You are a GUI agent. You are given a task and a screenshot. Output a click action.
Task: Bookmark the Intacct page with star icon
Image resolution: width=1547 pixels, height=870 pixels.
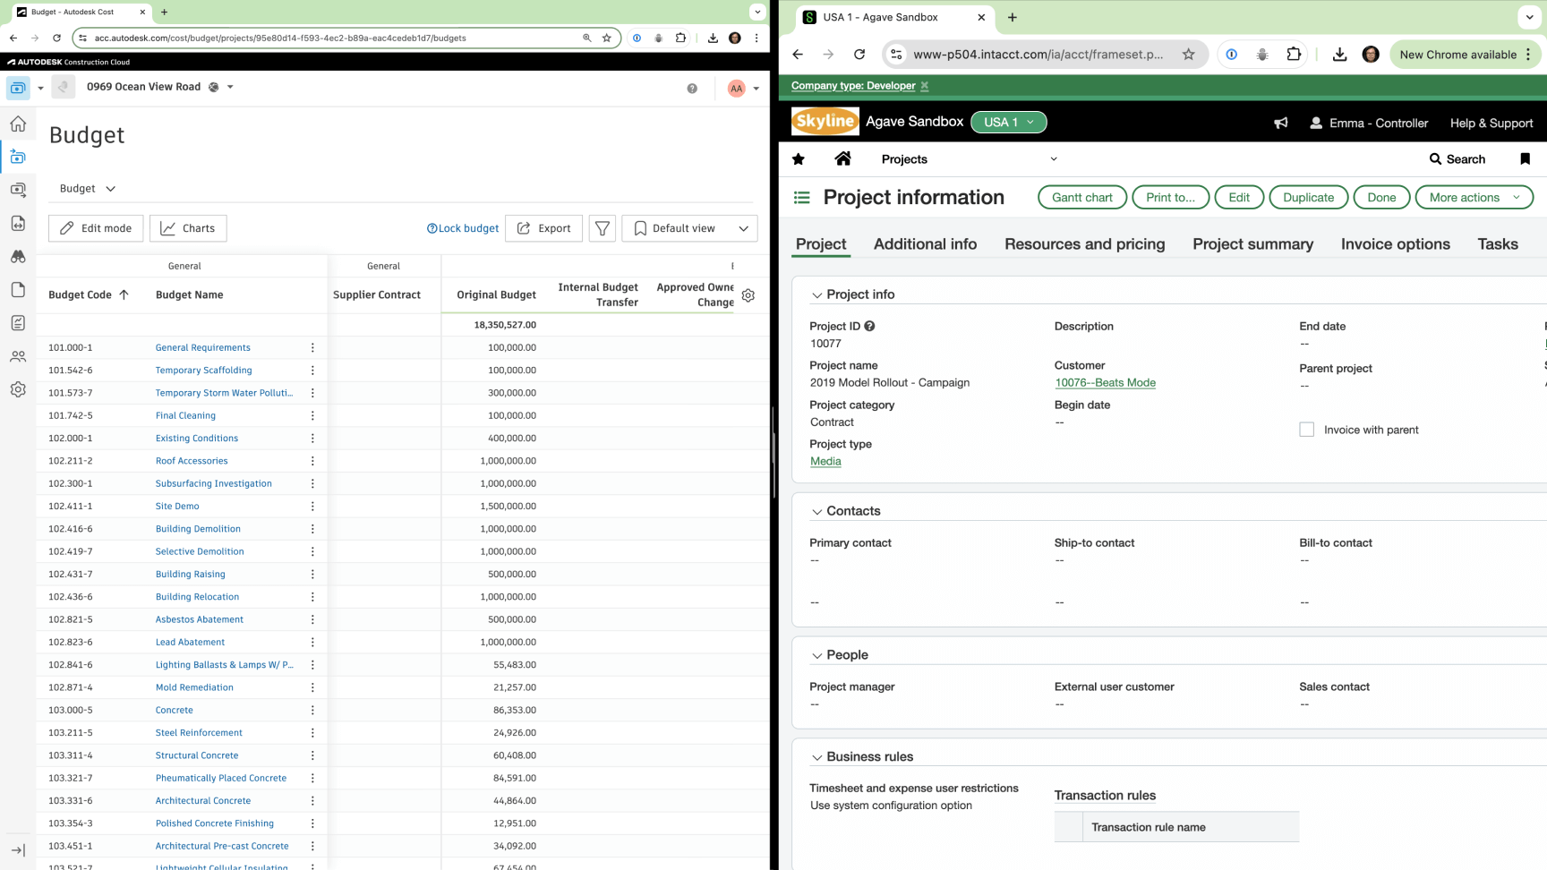(x=1188, y=55)
